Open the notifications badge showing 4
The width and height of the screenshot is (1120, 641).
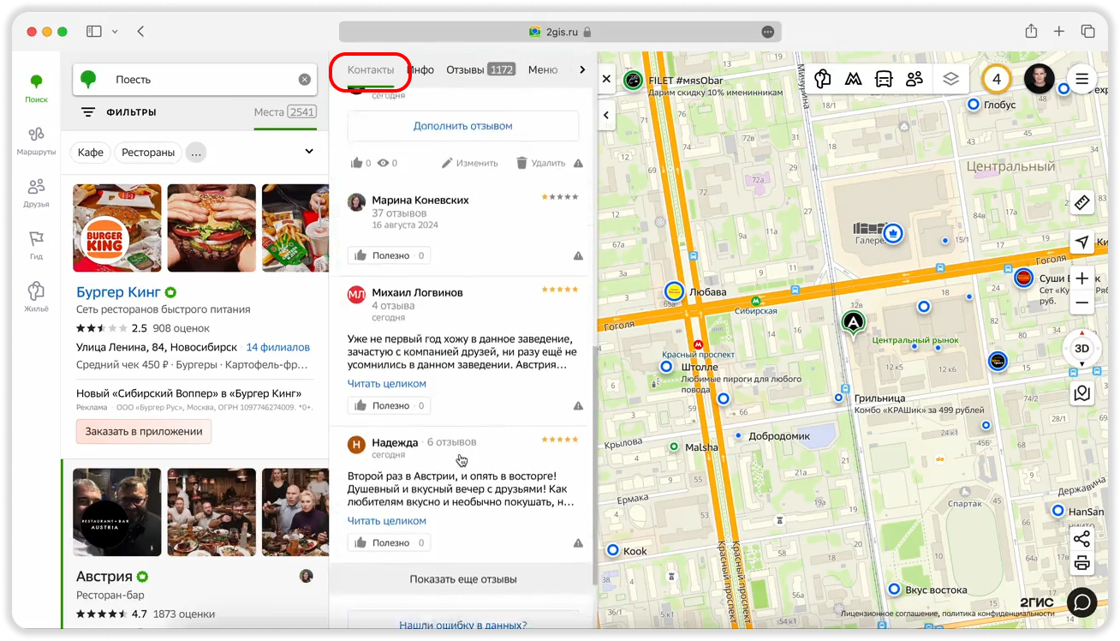point(996,79)
